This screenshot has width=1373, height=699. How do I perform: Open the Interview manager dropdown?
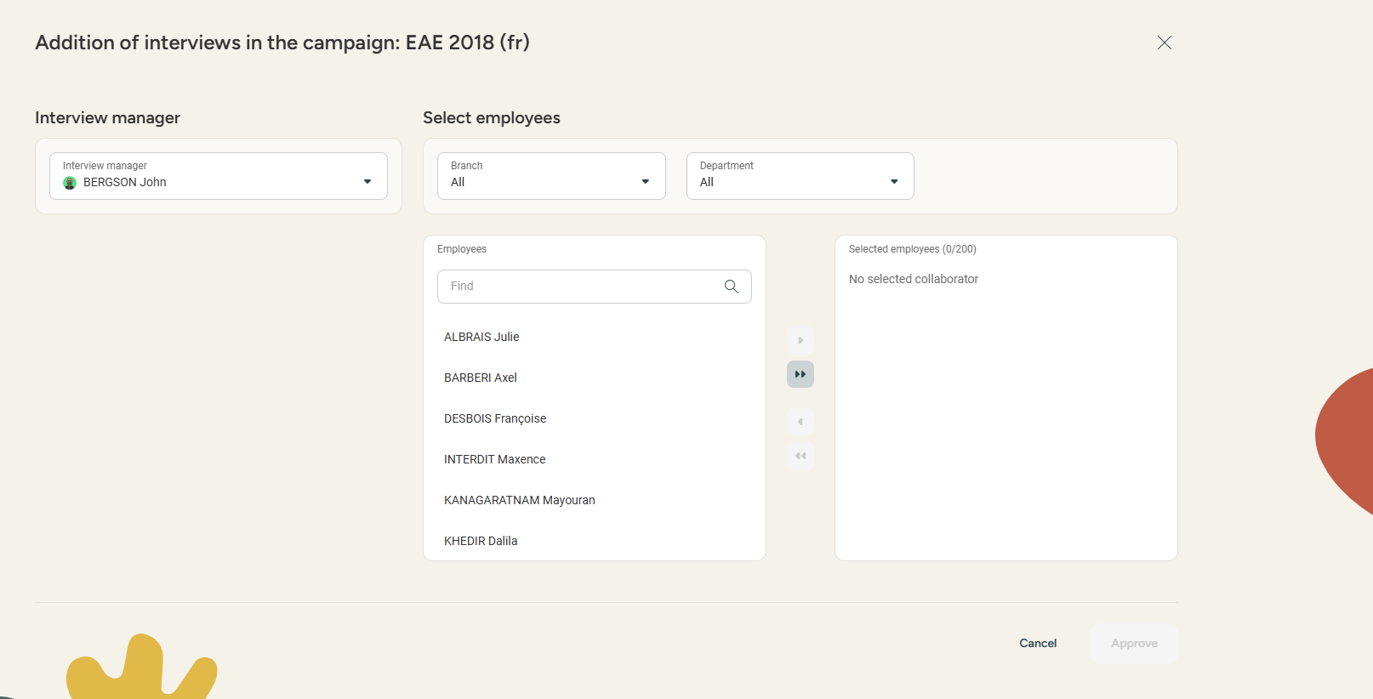click(x=219, y=176)
